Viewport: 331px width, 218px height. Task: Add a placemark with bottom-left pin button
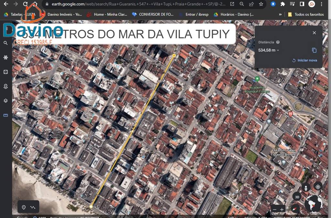tap(24, 207)
